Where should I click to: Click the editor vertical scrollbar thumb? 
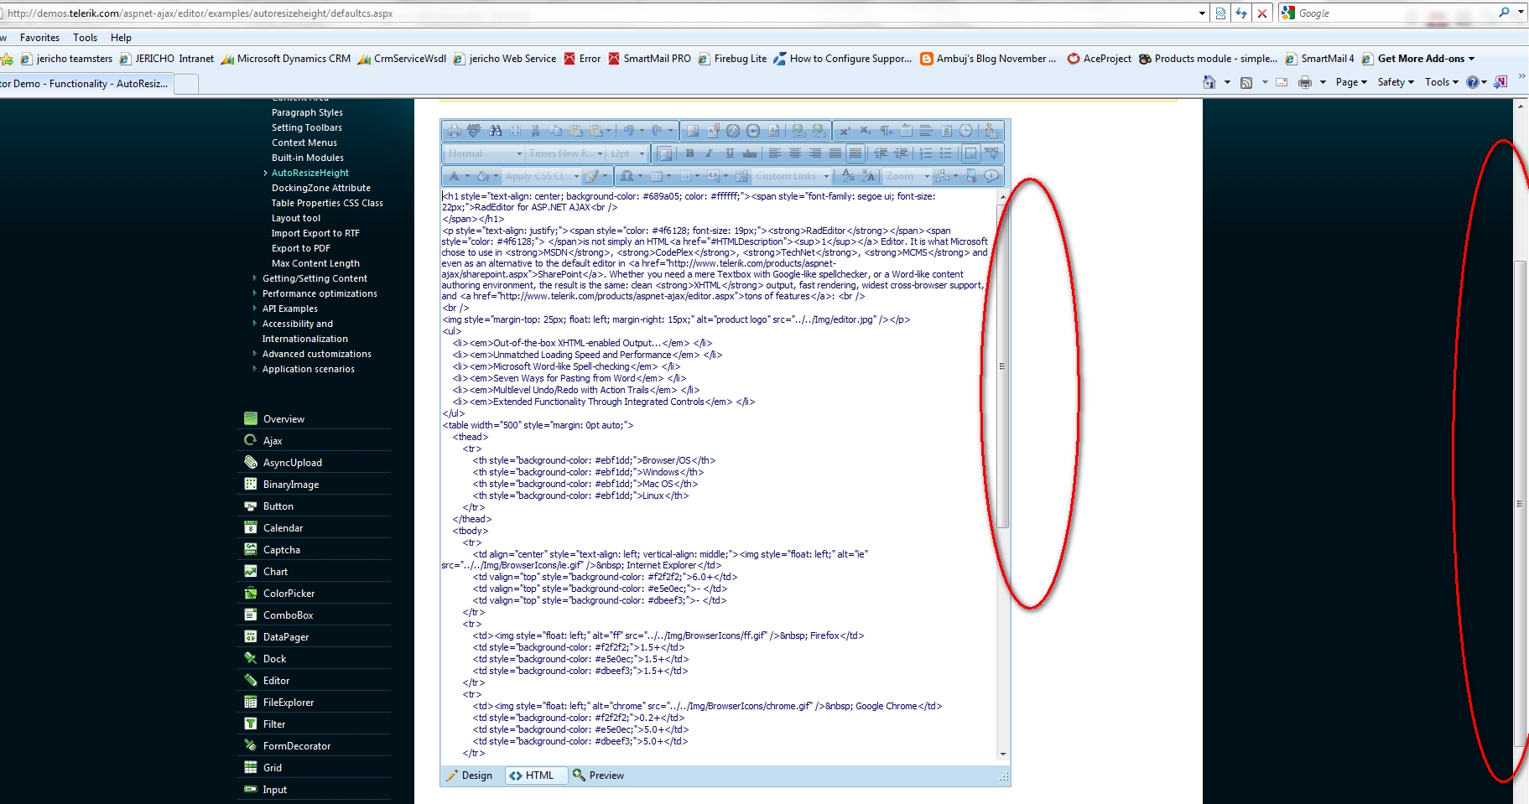tap(1002, 366)
